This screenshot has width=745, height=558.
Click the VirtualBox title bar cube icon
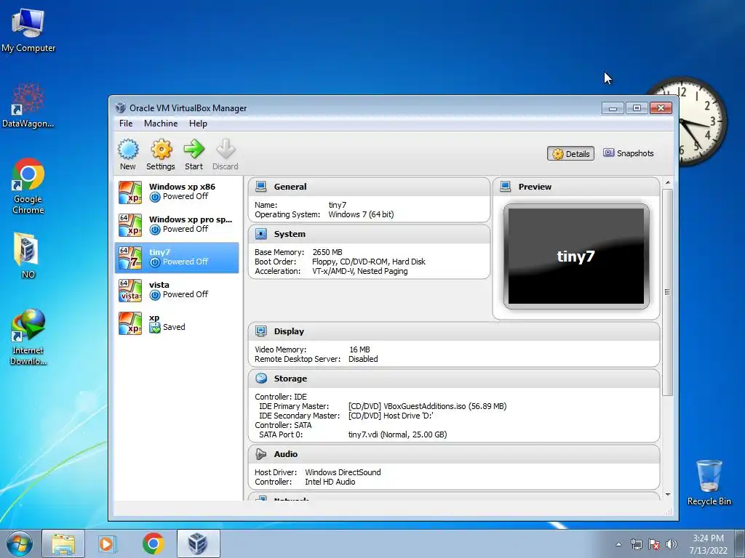click(x=121, y=108)
